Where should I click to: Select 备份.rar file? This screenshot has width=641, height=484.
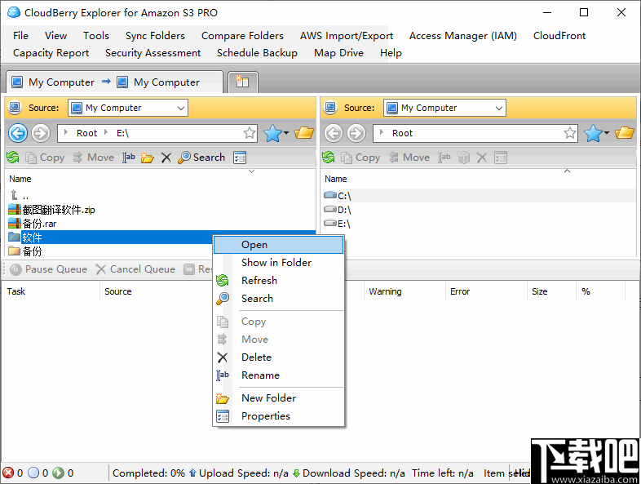33,224
